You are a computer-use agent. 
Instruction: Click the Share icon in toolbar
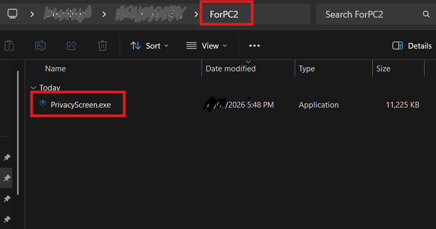coord(71,45)
